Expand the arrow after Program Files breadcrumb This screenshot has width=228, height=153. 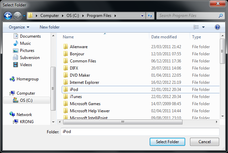click(x=115, y=16)
